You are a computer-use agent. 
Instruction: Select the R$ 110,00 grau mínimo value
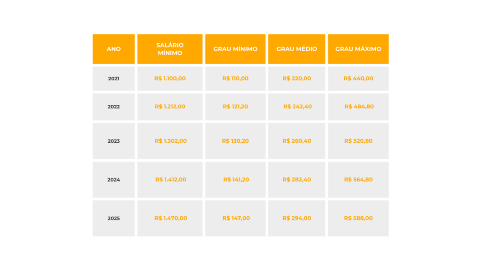click(x=235, y=79)
